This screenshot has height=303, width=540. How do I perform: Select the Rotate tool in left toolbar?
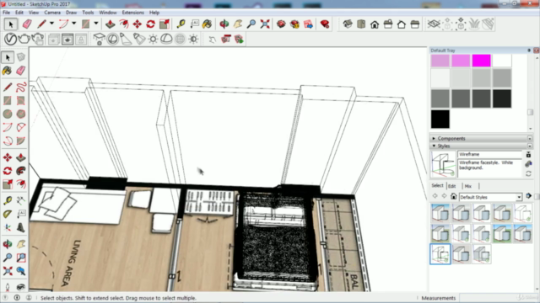[x=8, y=171]
